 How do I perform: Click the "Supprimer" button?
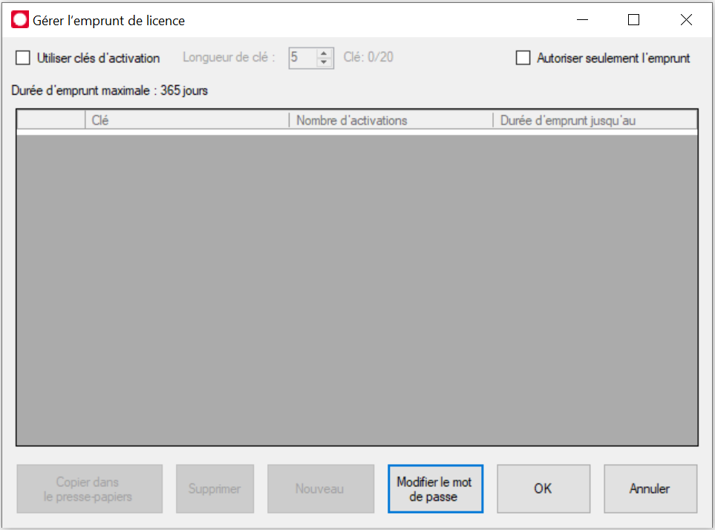tap(215, 489)
